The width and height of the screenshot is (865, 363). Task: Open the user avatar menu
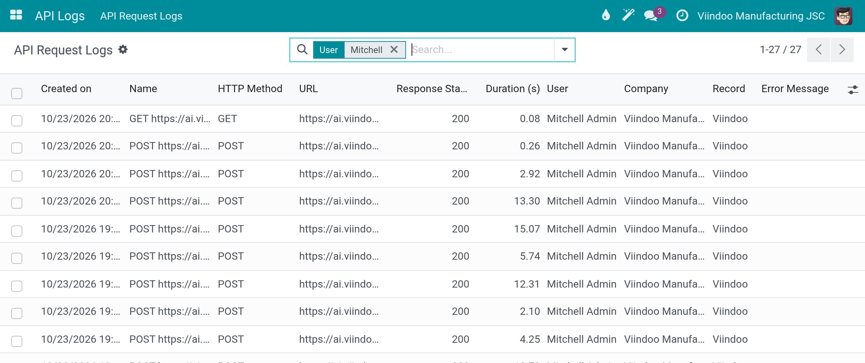(x=843, y=16)
